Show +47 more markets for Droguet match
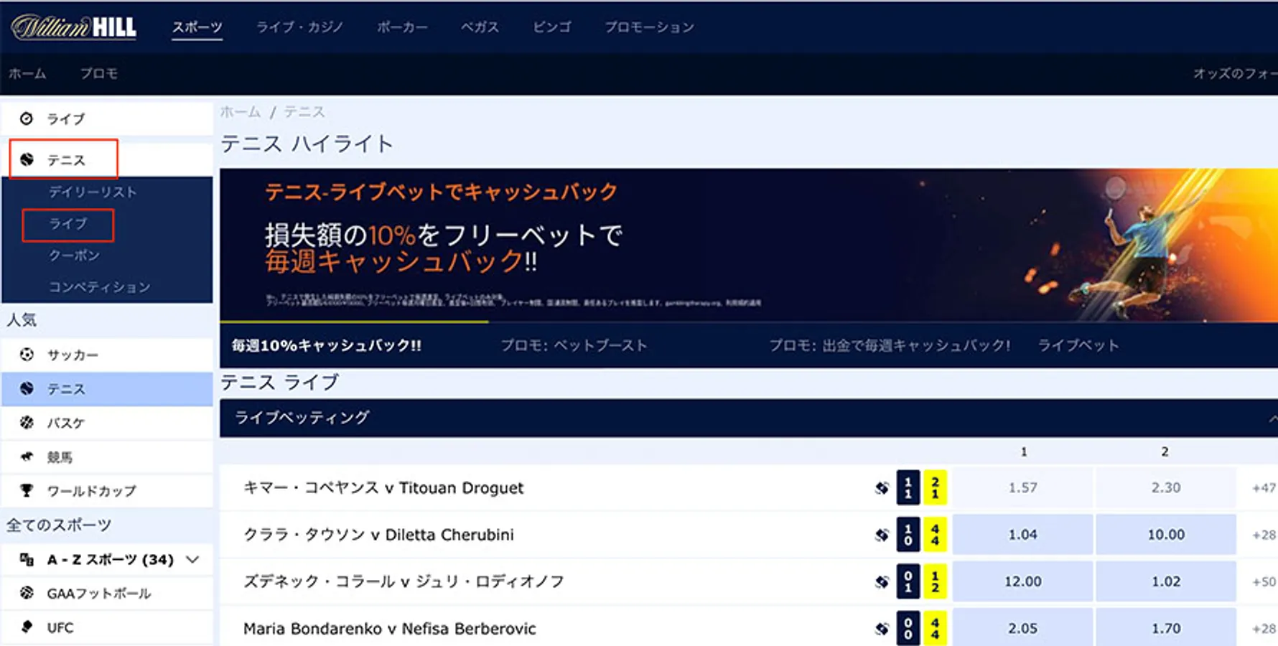Screen dimensions: 1278x646 pos(1264,488)
